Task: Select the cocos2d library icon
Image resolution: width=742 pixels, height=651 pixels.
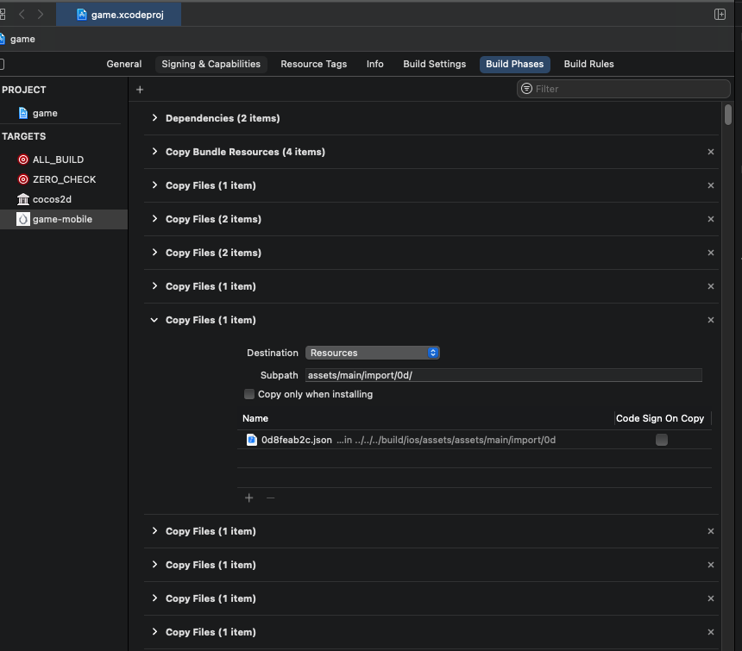Action: pyautogui.click(x=23, y=199)
